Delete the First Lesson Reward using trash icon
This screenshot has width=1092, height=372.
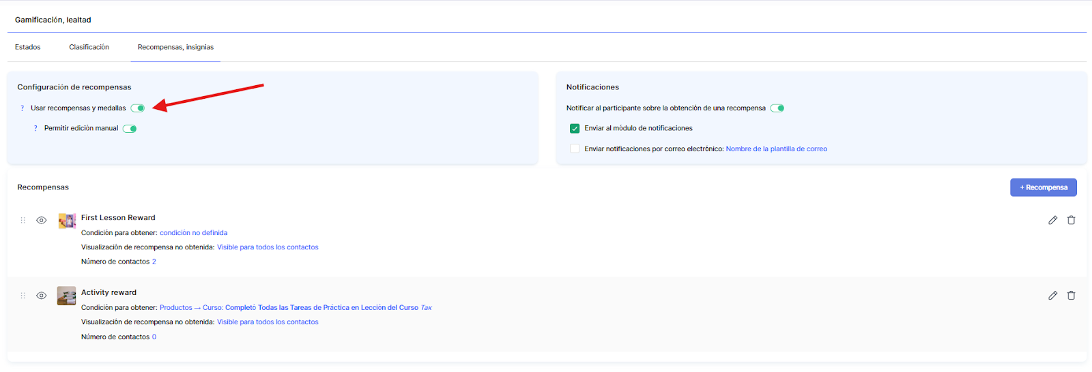(x=1071, y=220)
